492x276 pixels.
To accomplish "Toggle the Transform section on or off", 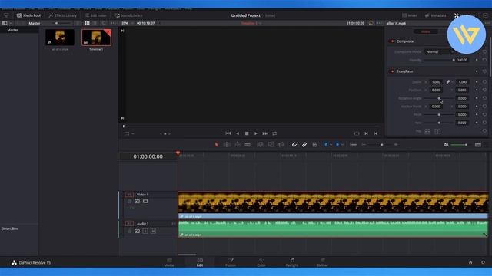I will point(392,71).
